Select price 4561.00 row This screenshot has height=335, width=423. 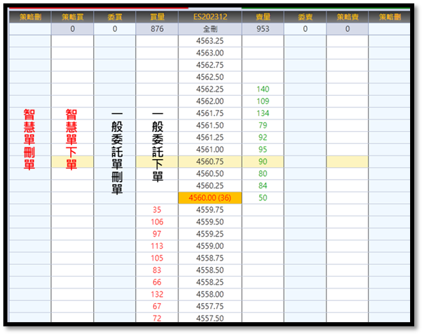pos(210,149)
